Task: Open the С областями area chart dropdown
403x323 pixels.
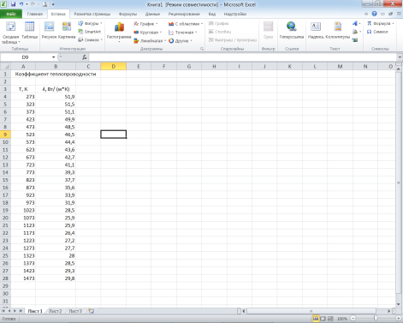Action: pos(186,24)
